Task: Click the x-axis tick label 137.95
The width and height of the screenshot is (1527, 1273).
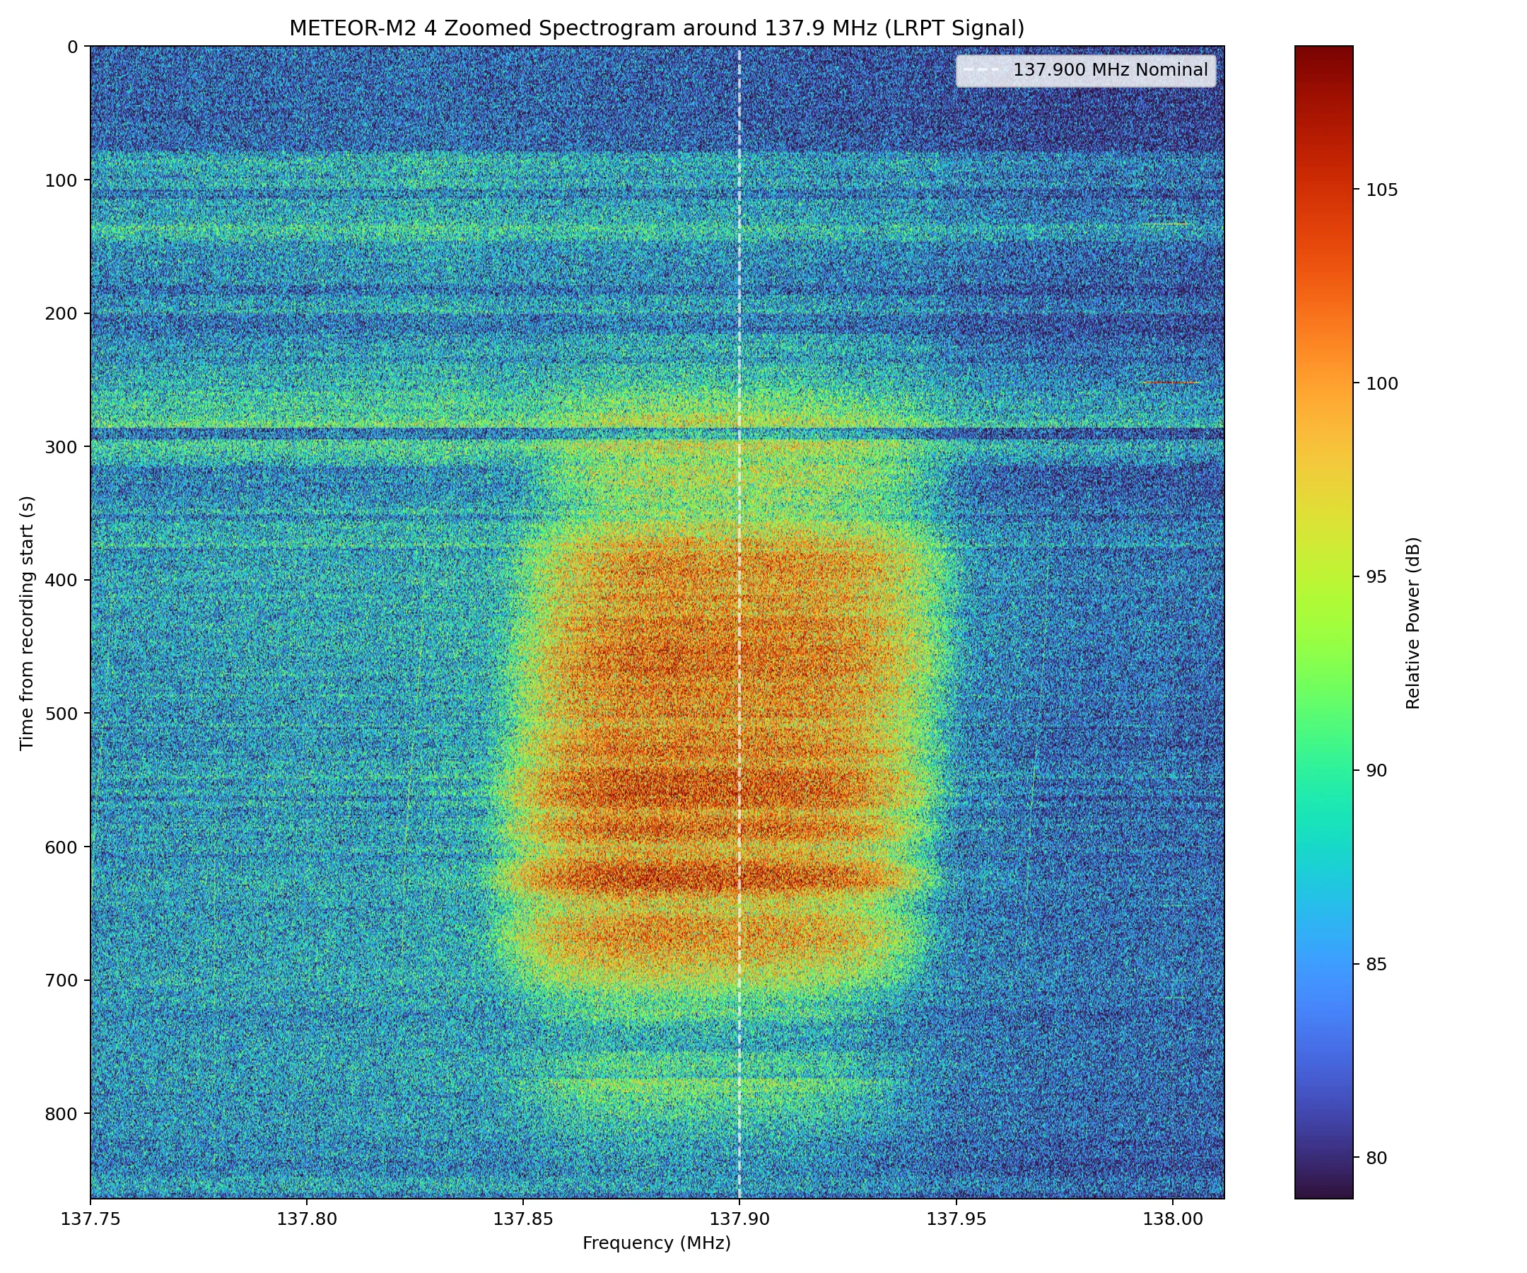Action: pos(956,1219)
